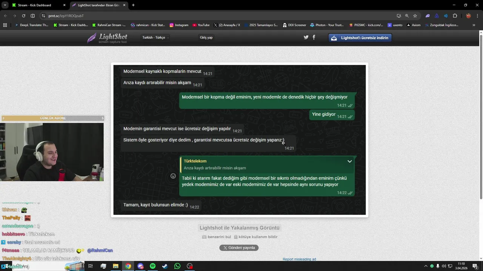Open LightShot's Facebook page icon
Screen dimensions: 483x271
314,37
